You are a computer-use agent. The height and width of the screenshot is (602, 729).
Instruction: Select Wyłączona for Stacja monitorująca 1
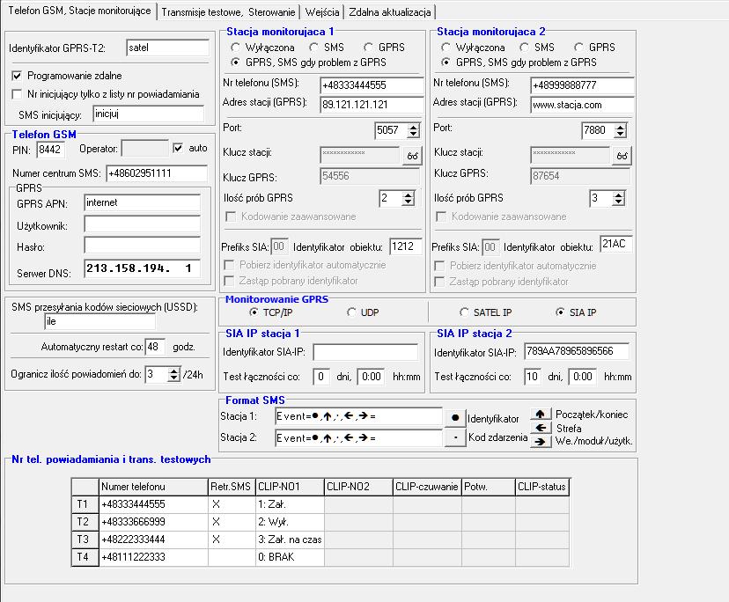[236, 48]
